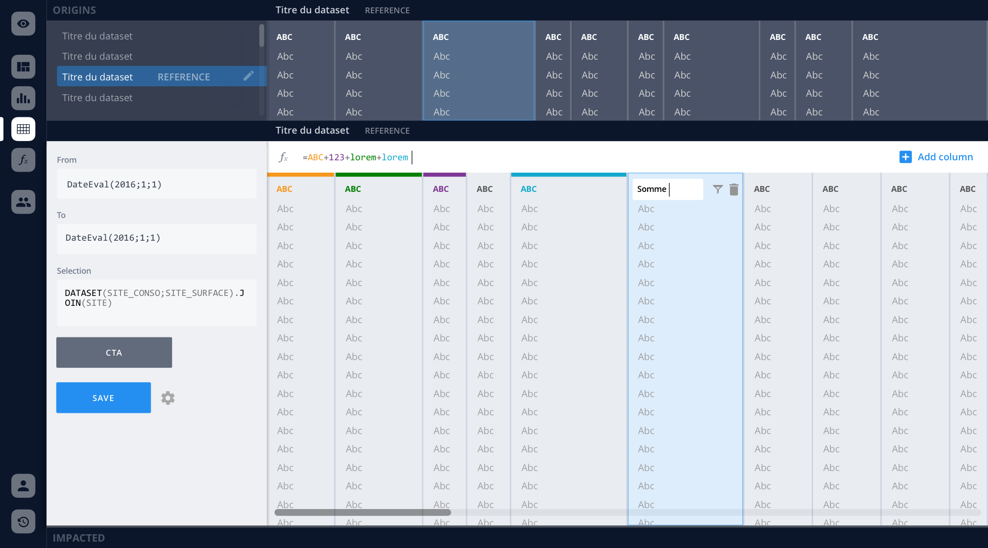Open settings gear next to SAVE
The image size is (988, 548).
[x=168, y=398]
